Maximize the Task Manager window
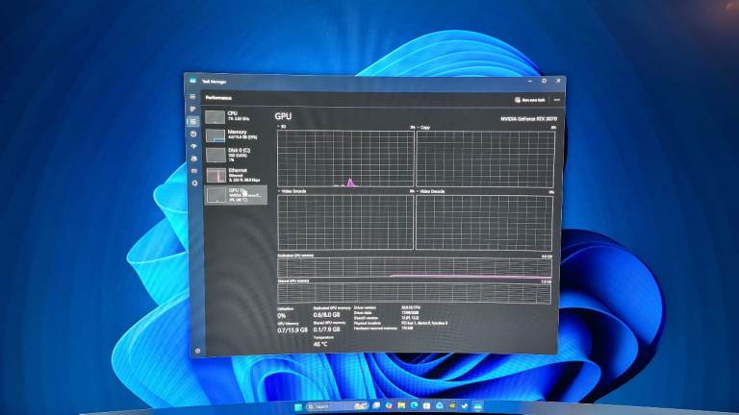Viewport: 739px width, 415px height. [x=544, y=81]
